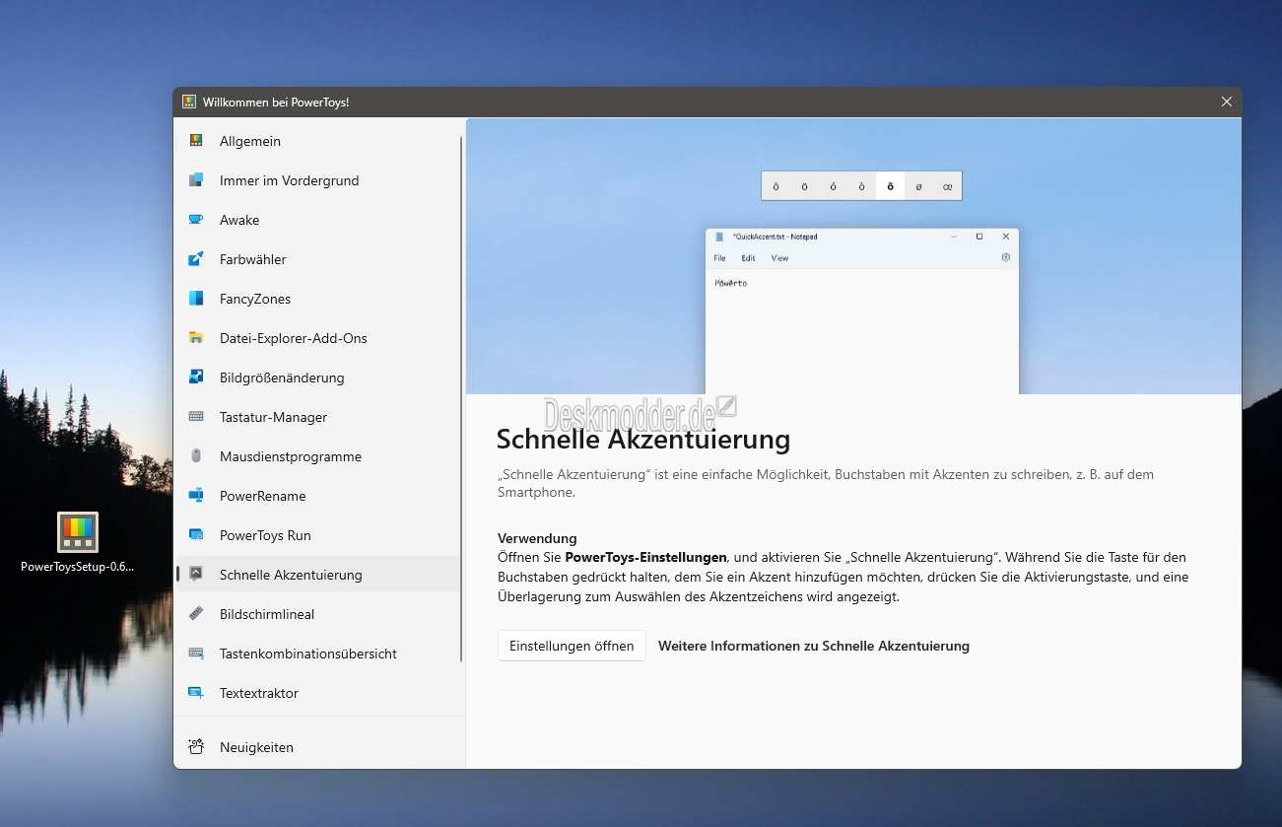Open Weitere Informationen zu Schnelle Akzentuierung link

tap(814, 646)
